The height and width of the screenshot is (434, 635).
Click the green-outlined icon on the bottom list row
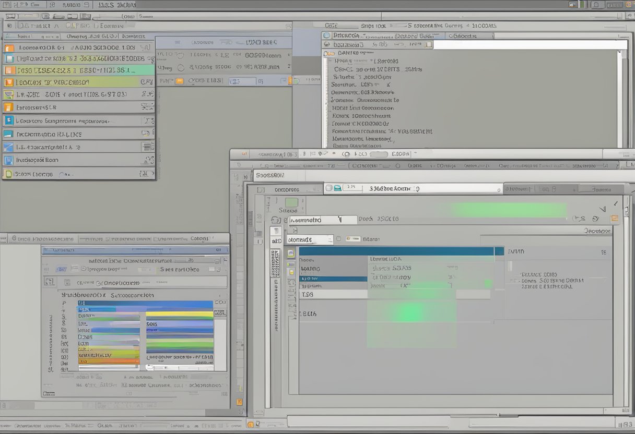(x=8, y=174)
